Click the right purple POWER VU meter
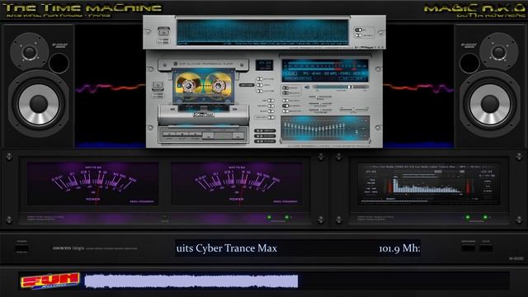 click(237, 184)
